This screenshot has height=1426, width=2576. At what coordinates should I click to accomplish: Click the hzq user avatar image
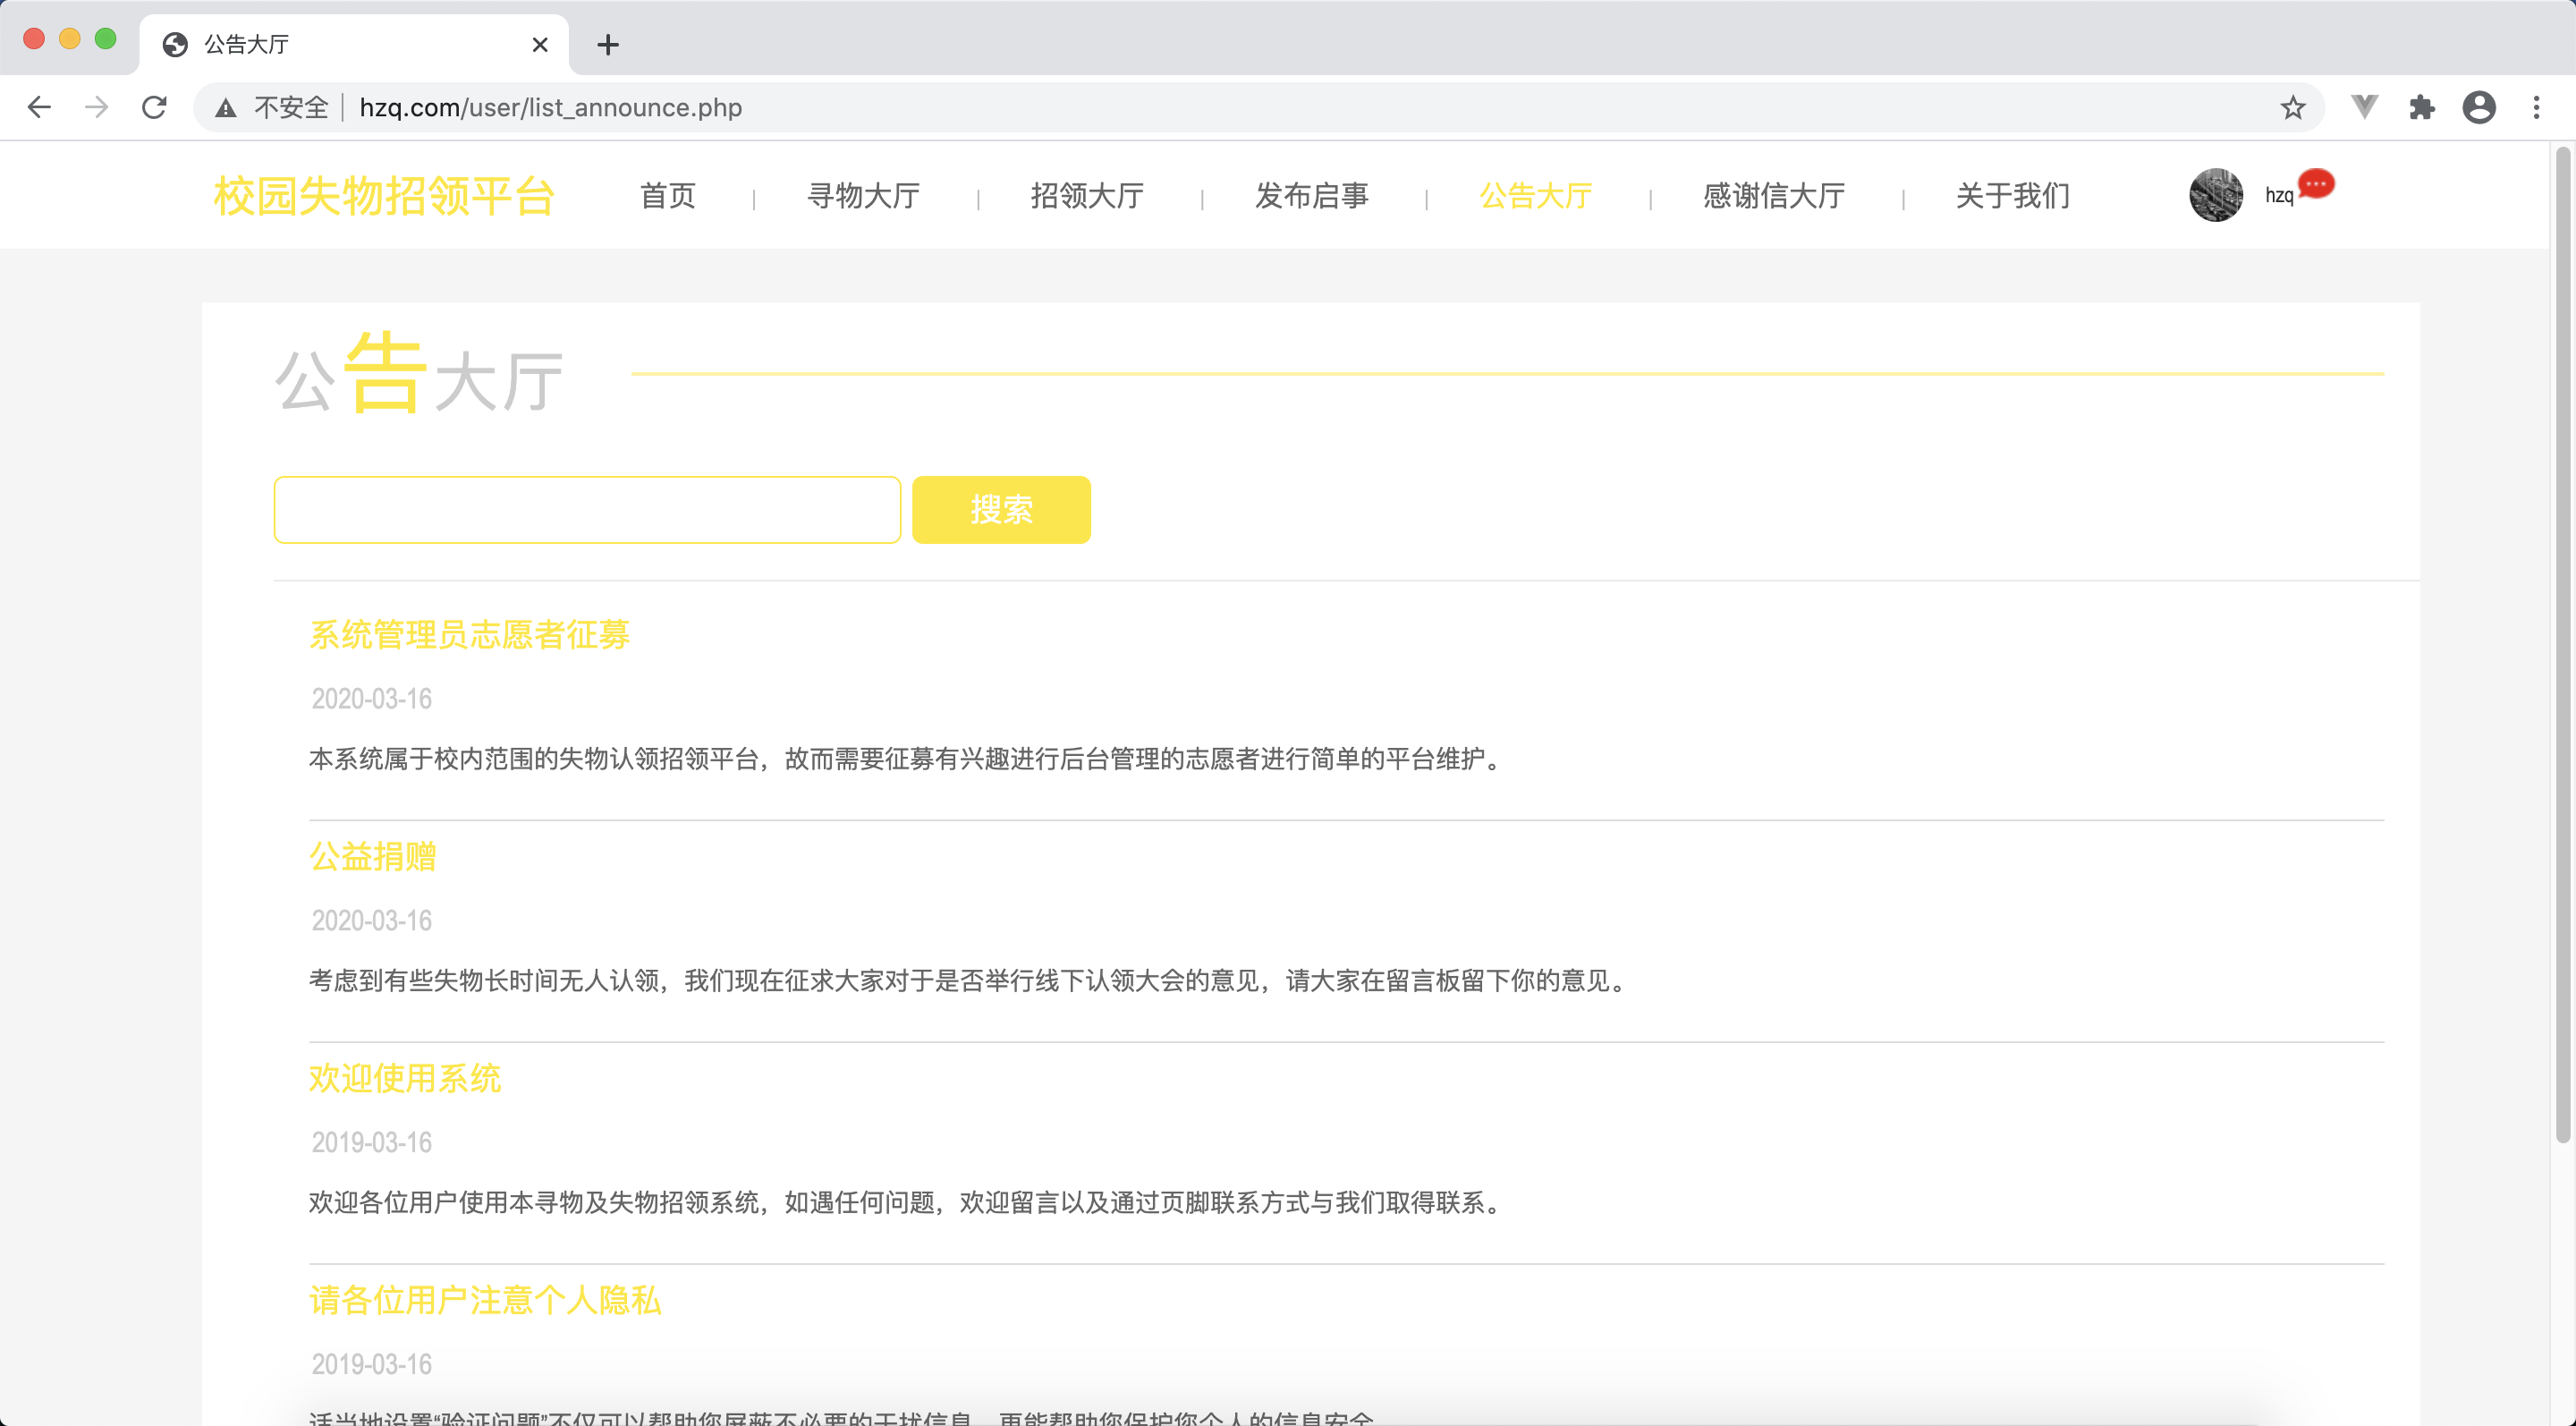click(x=2216, y=195)
